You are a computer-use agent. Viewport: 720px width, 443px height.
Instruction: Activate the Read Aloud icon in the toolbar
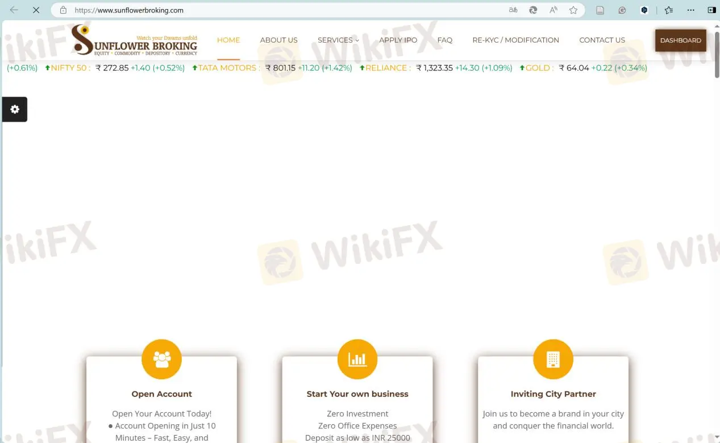(x=552, y=10)
